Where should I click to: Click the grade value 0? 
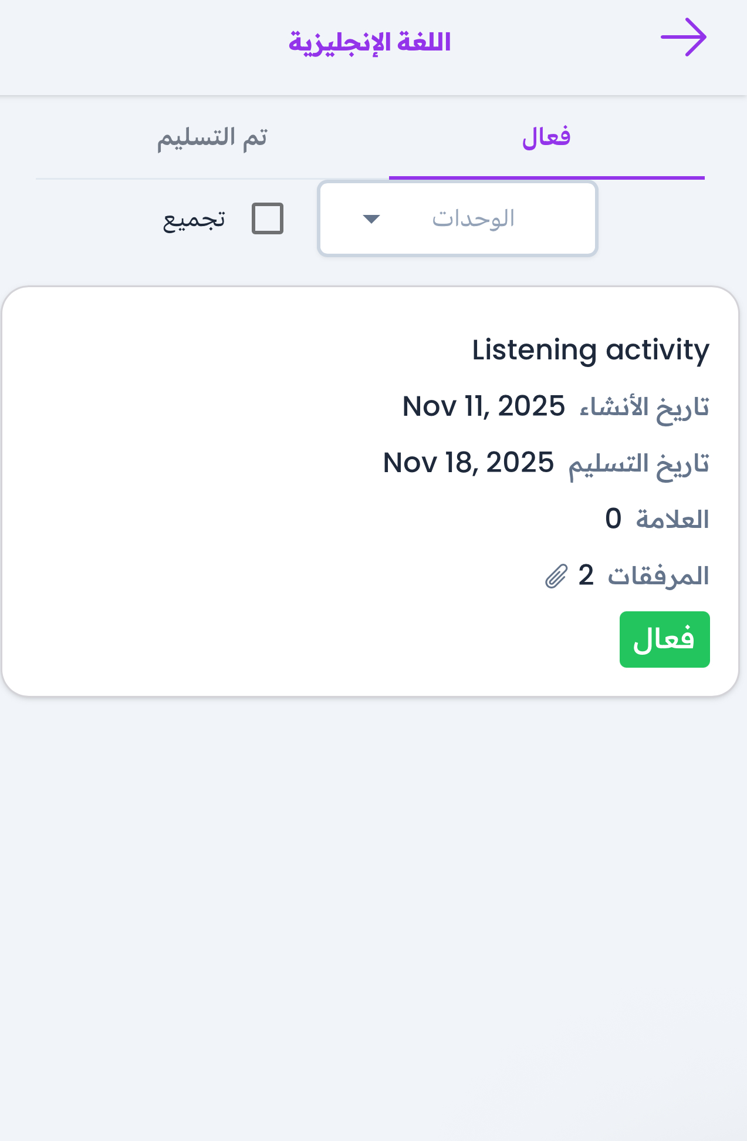coord(613,519)
